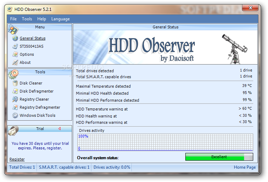
Task: Open the About page
Action: click(25, 62)
